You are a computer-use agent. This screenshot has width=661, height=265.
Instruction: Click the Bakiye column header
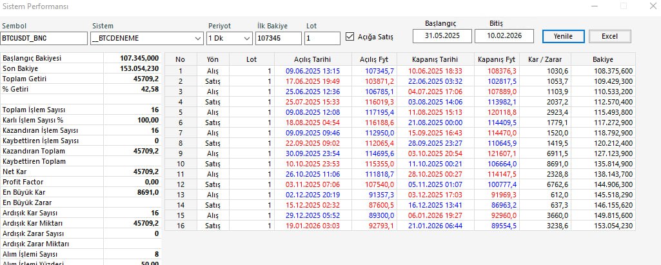click(x=603, y=59)
